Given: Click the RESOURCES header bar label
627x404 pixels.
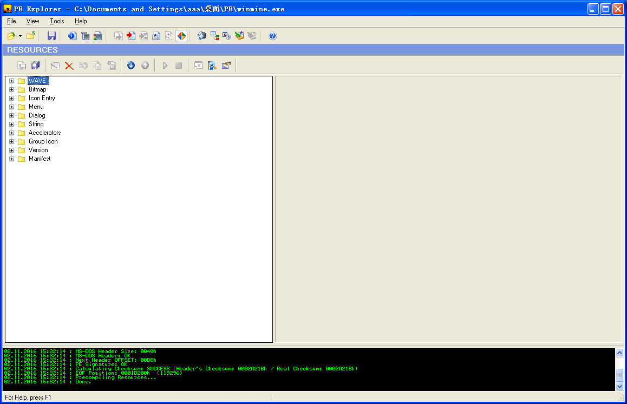Looking at the screenshot, I should 32,50.
